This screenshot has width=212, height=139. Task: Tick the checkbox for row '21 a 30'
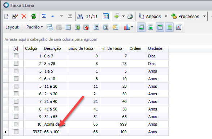tap(16, 94)
